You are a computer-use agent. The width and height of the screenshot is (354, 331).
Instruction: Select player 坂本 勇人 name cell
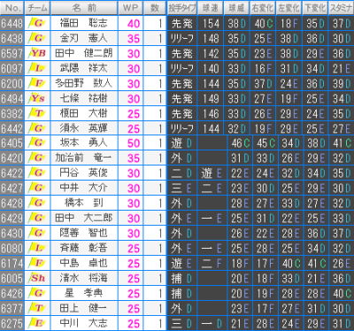(84, 143)
